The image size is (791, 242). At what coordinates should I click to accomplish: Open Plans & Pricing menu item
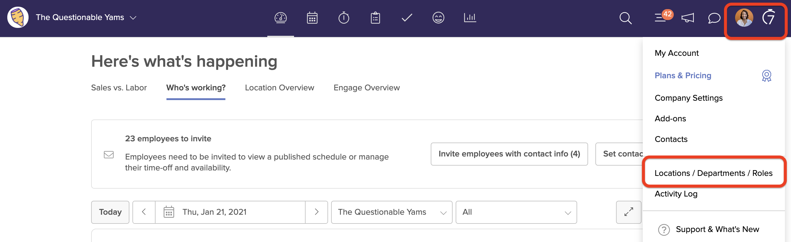(x=683, y=76)
